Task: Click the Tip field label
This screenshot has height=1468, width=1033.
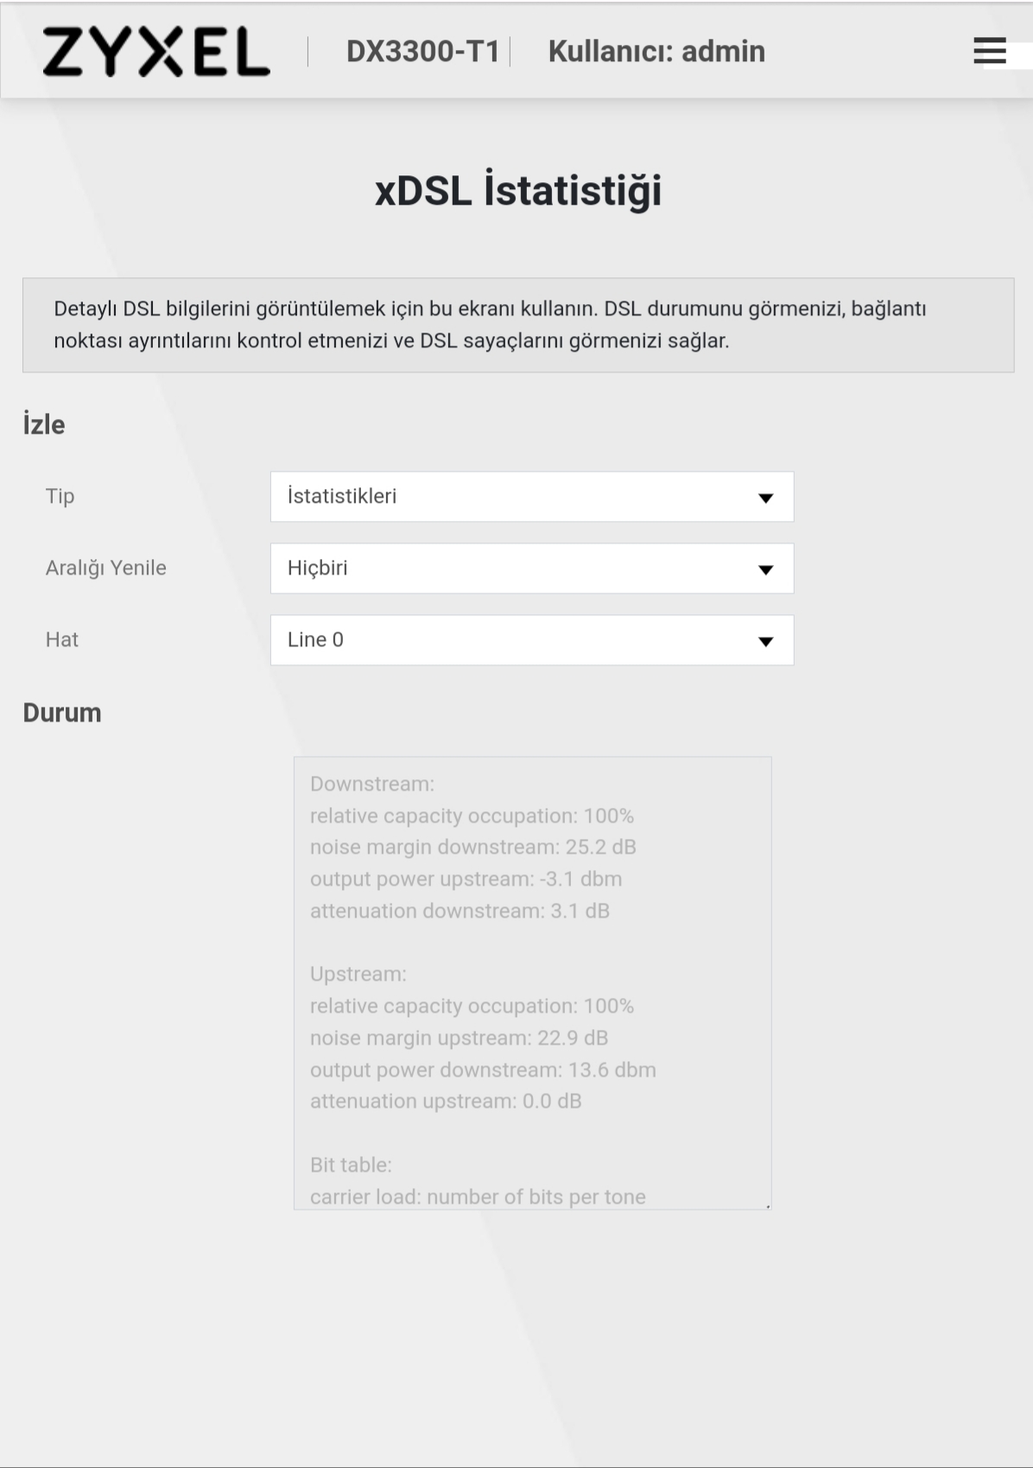Action: click(x=60, y=496)
